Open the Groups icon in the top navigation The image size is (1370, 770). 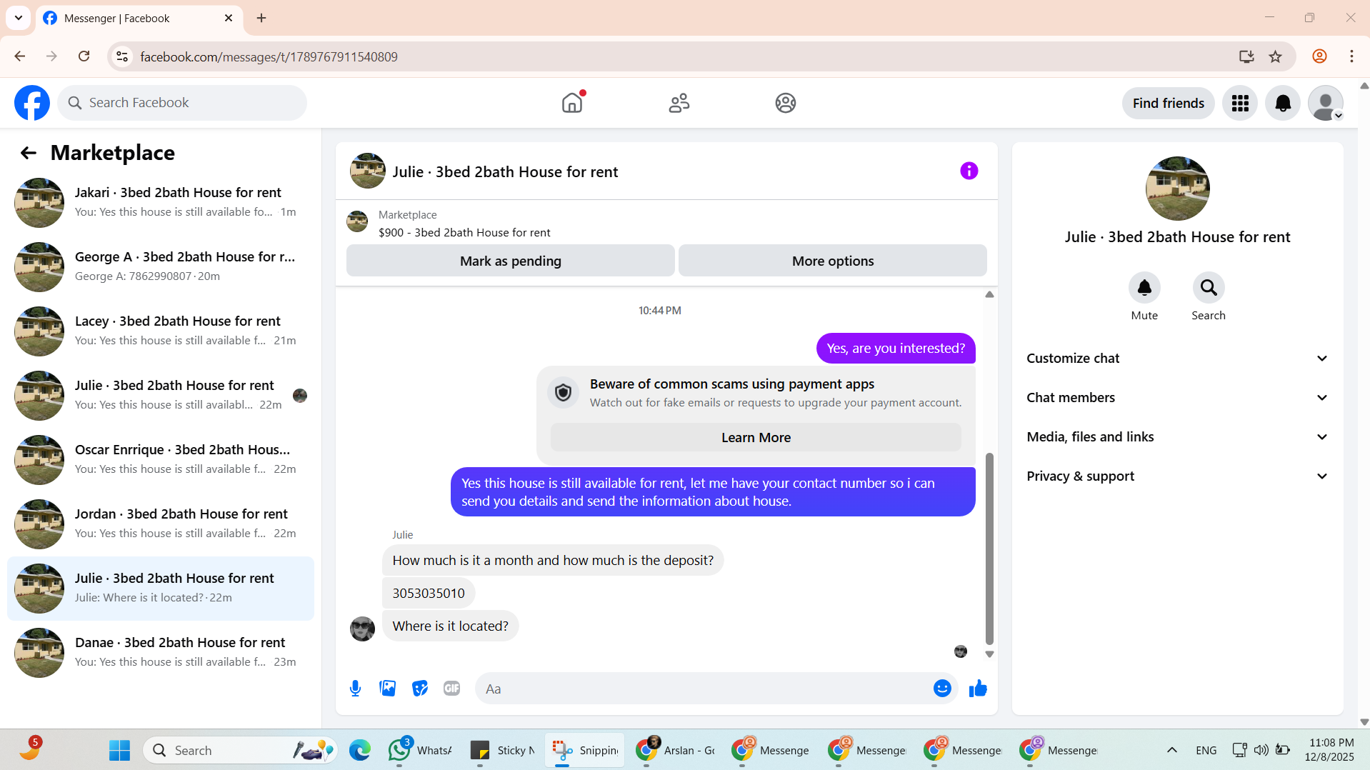(786, 103)
